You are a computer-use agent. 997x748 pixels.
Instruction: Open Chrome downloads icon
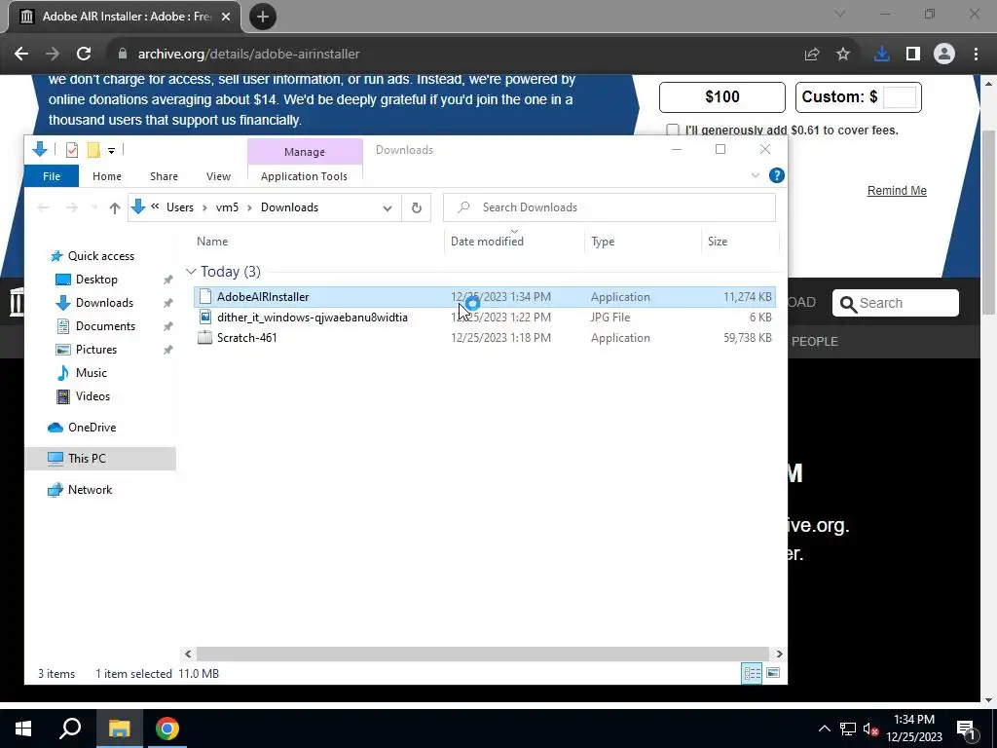(x=881, y=55)
